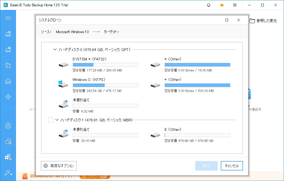The image size is (284, 181).
Task: Select File Backup sidebar icon
Action: tap(8, 65)
